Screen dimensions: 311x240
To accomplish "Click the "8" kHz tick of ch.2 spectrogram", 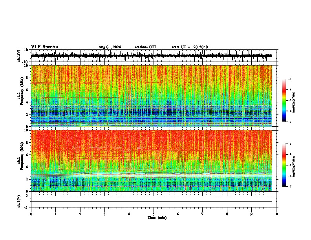I will pyautogui.click(x=27, y=143).
